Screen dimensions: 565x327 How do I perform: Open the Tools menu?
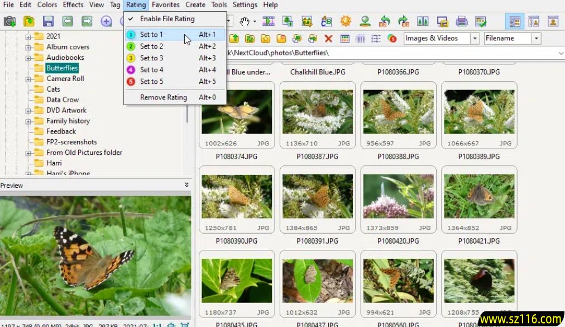coord(218,4)
